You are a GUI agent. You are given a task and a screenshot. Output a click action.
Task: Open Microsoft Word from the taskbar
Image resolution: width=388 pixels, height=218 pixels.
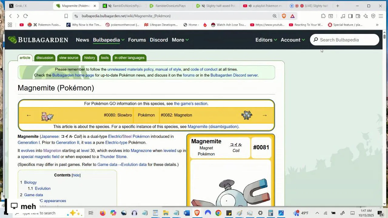point(187,213)
